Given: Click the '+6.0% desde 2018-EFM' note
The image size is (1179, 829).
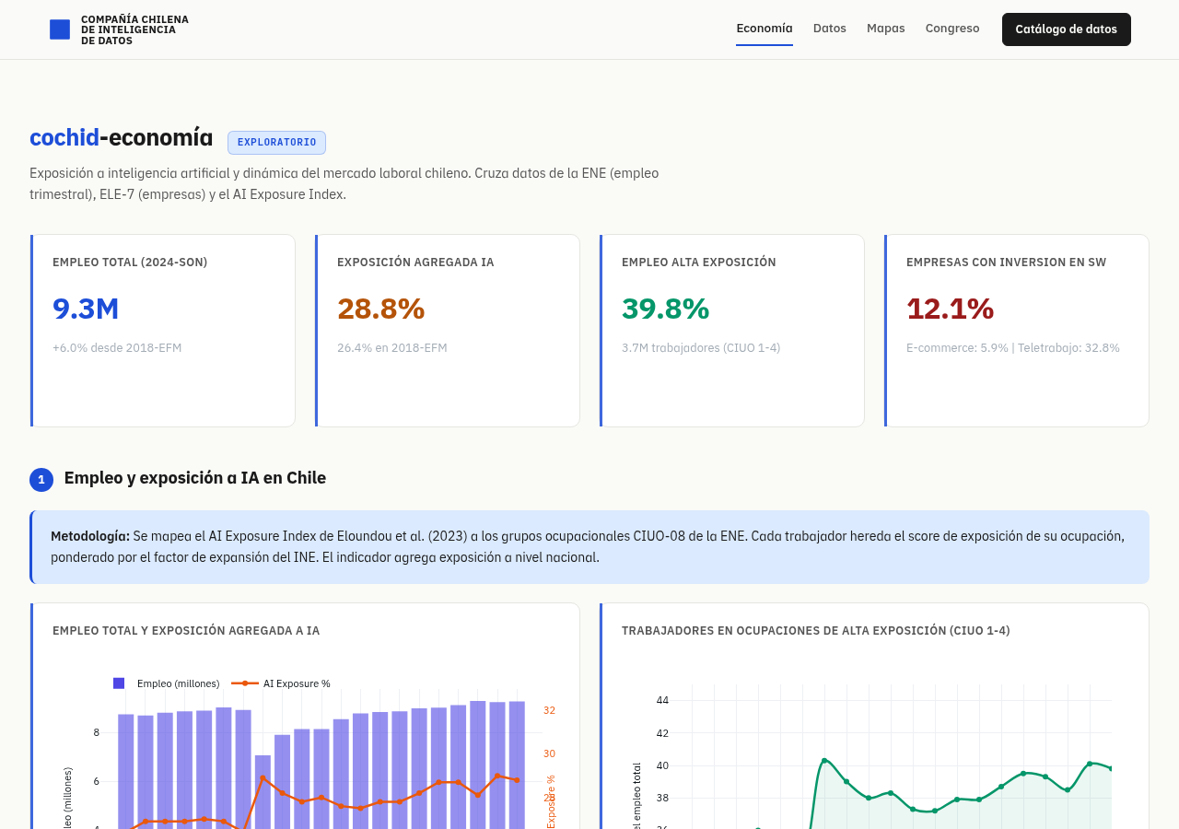Looking at the screenshot, I should [117, 348].
